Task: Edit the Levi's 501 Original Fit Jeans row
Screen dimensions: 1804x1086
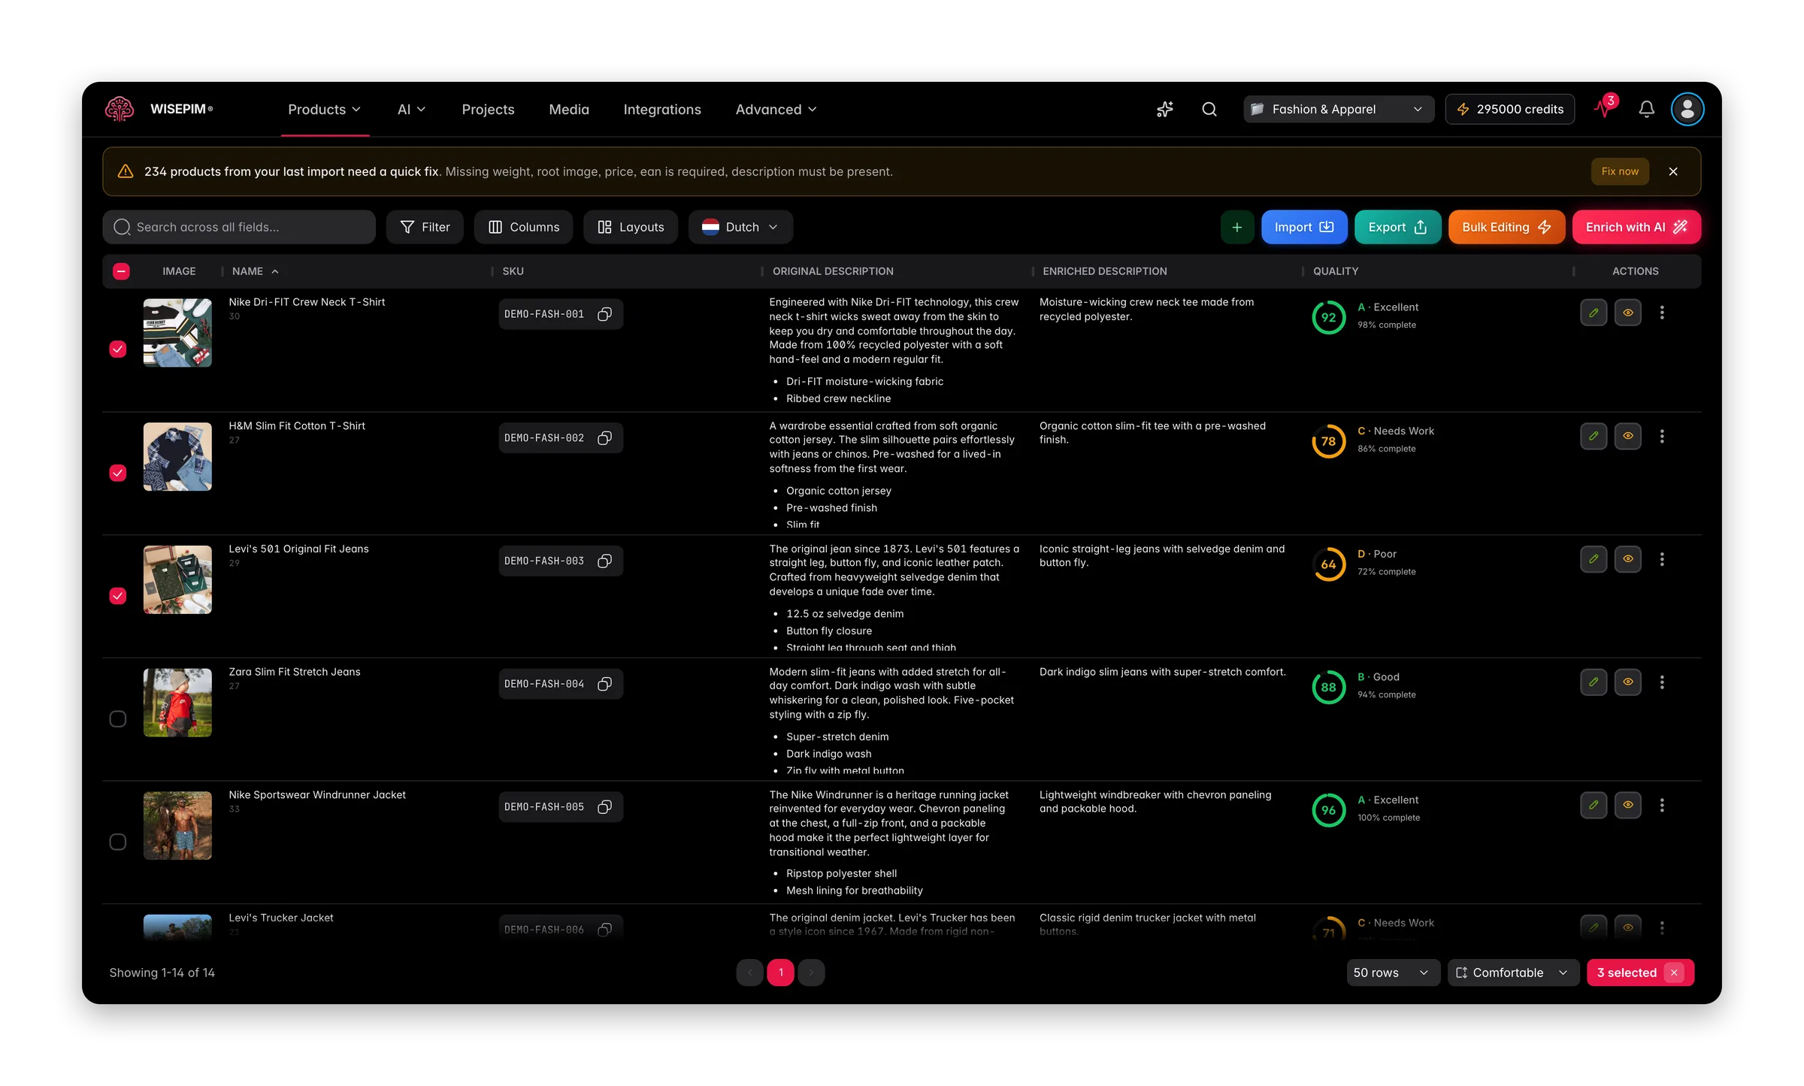Action: tap(1594, 559)
